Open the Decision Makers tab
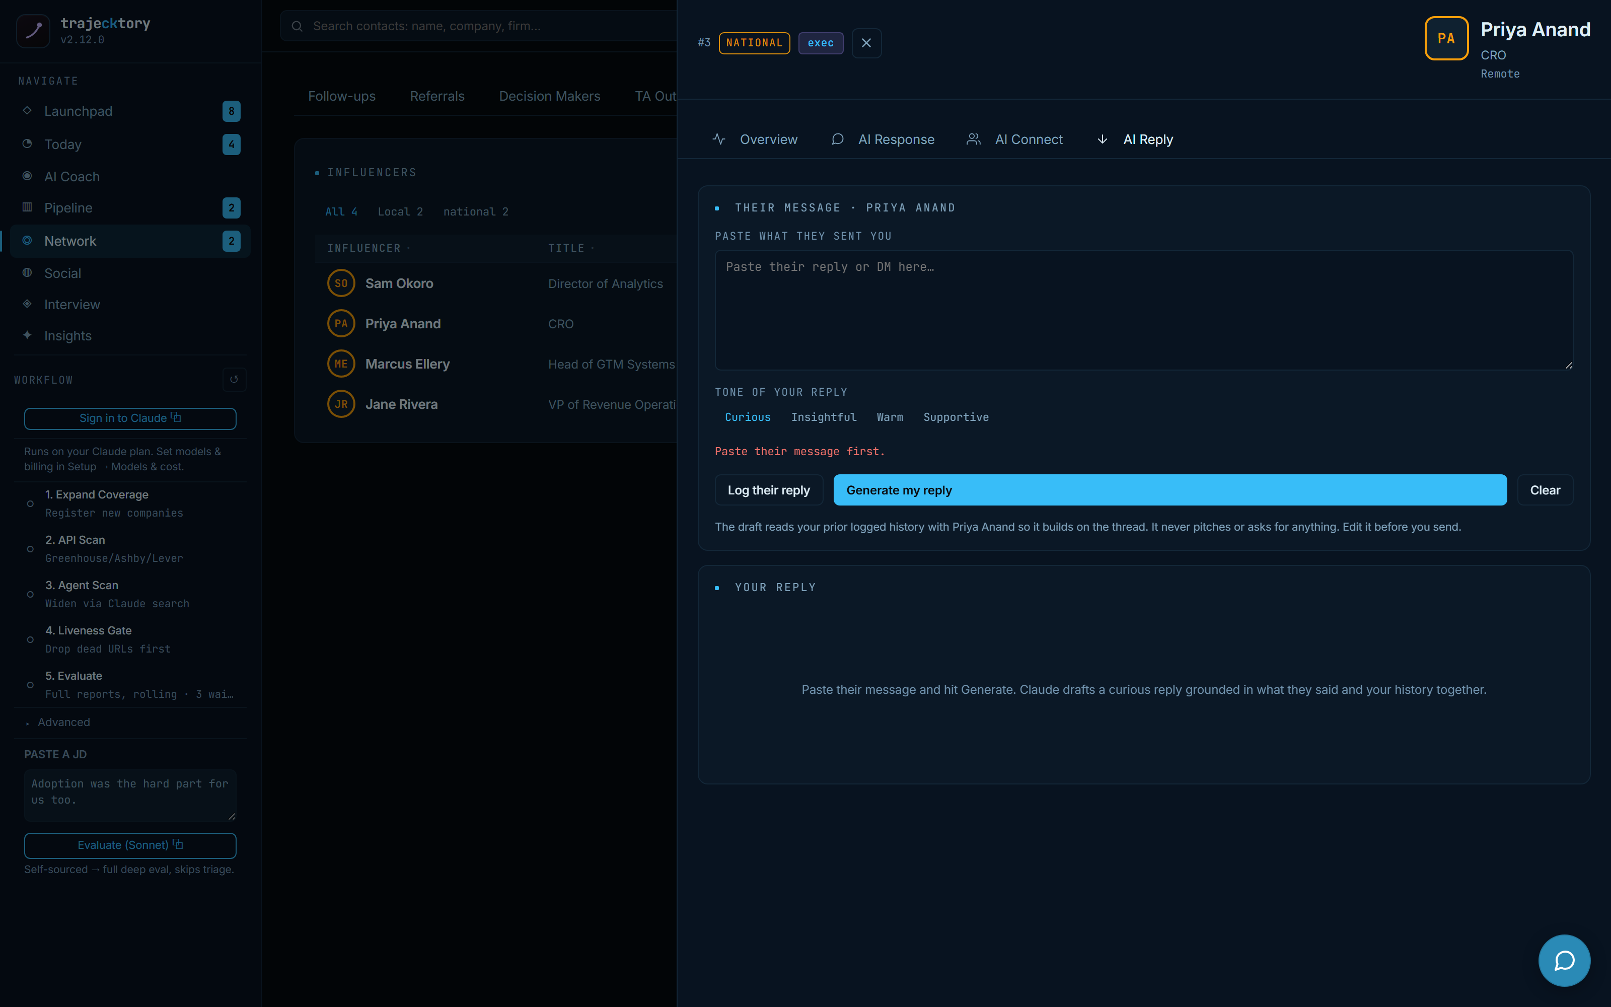Image resolution: width=1611 pixels, height=1007 pixels. point(549,96)
